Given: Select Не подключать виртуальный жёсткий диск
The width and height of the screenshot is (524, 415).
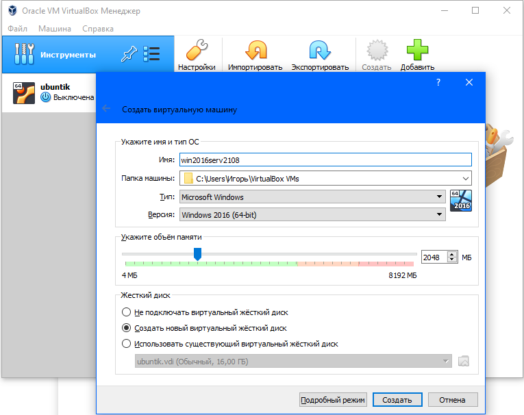Looking at the screenshot, I should pyautogui.click(x=126, y=312).
